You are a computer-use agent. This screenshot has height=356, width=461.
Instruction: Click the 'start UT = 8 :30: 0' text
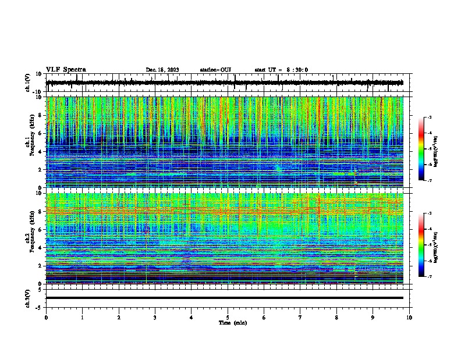point(281,70)
